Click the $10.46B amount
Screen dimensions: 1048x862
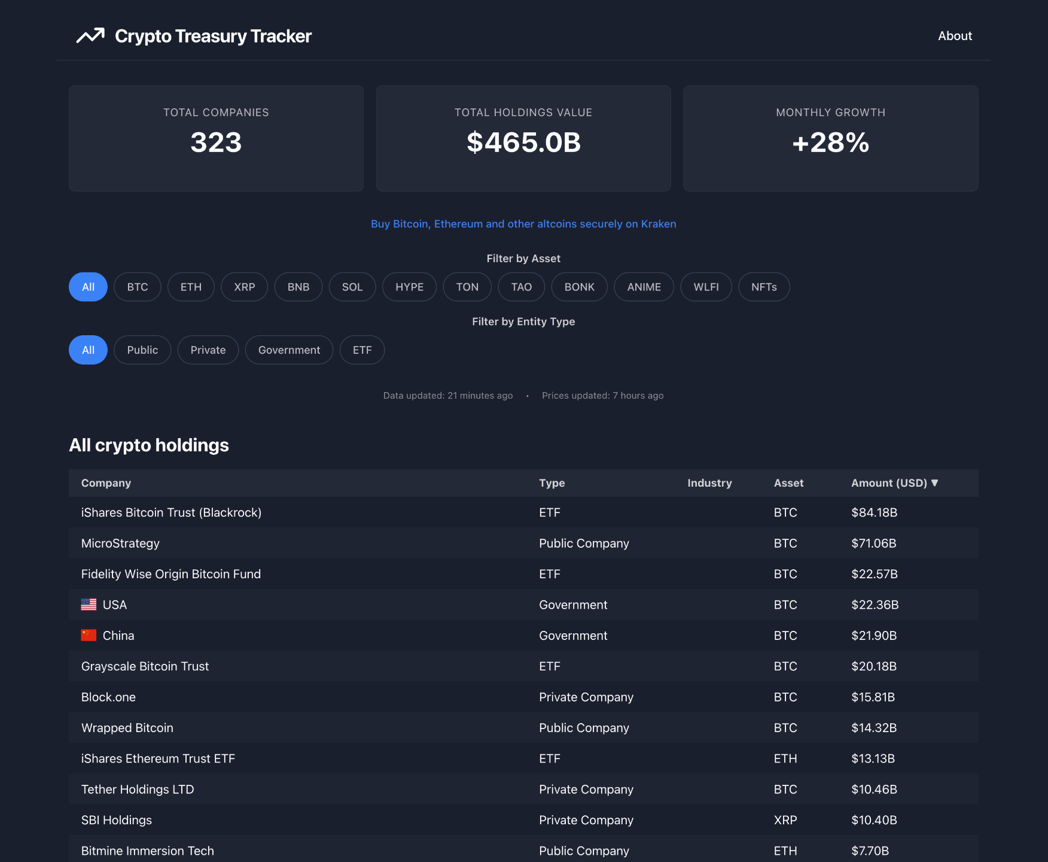tap(874, 789)
